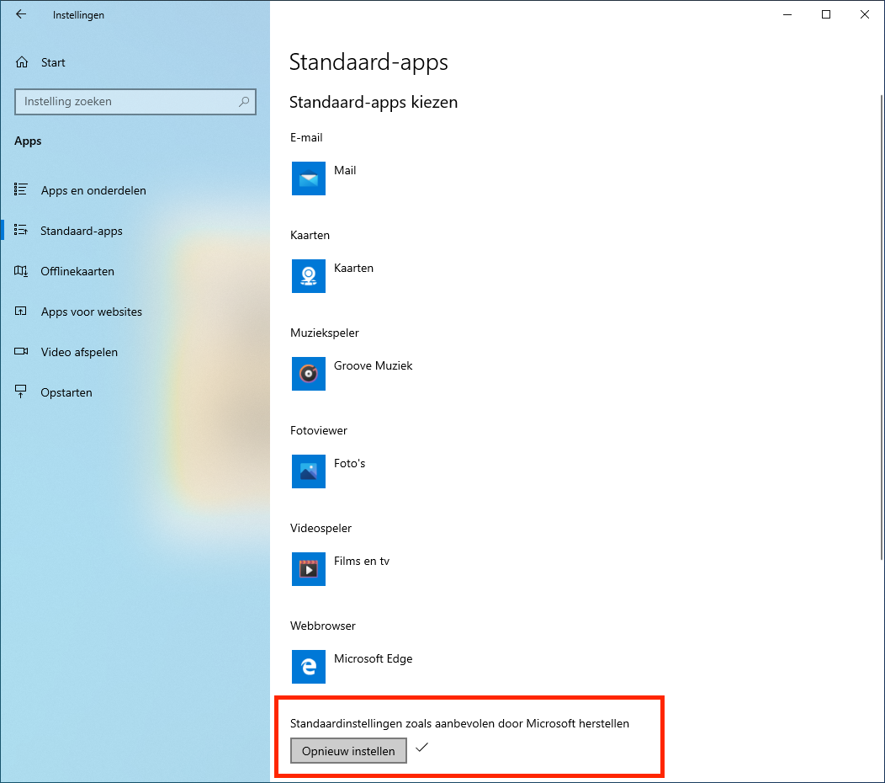Image resolution: width=885 pixels, height=783 pixels.
Task: Click the Groove Muziek app entry
Action: point(373,365)
